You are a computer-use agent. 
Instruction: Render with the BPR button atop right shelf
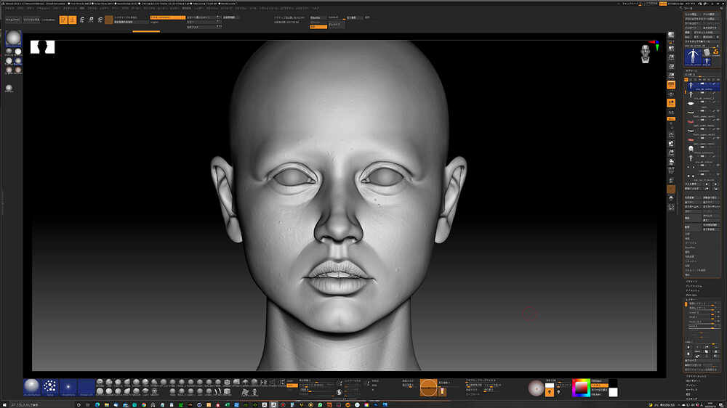(671, 35)
